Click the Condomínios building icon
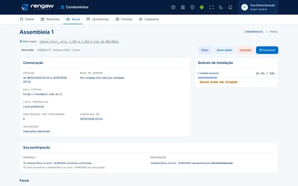298x186 pixels. pos(62,7)
